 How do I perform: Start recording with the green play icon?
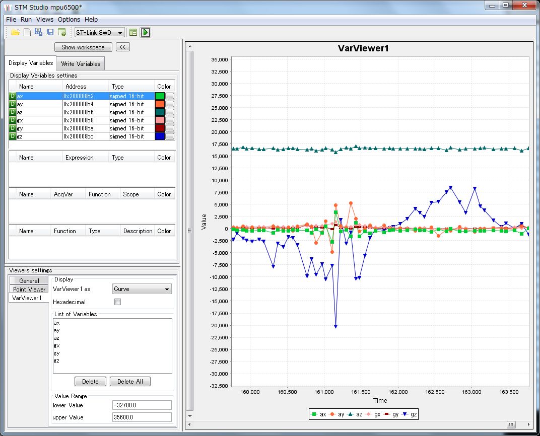pos(145,32)
